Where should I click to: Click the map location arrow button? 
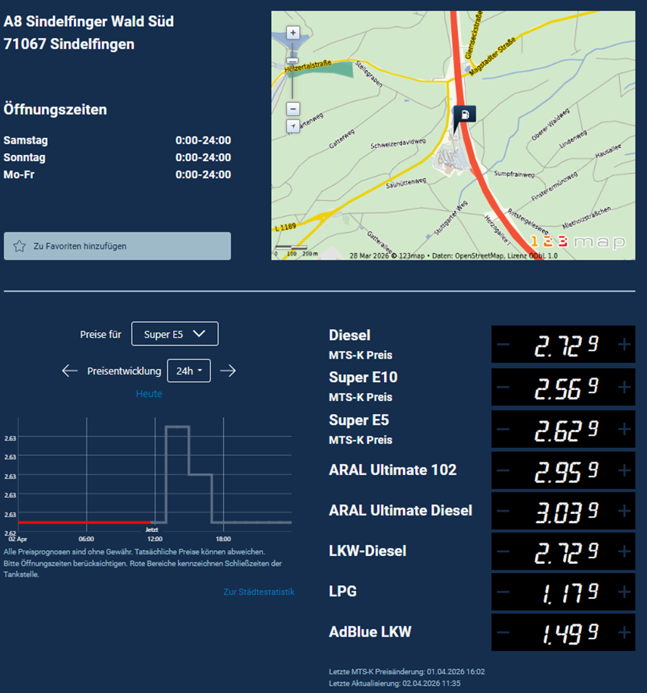click(293, 126)
